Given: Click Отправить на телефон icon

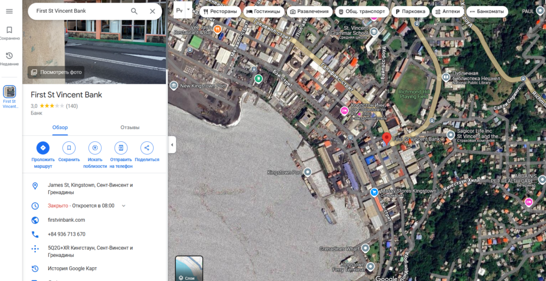Looking at the screenshot, I should pyautogui.click(x=121, y=148).
